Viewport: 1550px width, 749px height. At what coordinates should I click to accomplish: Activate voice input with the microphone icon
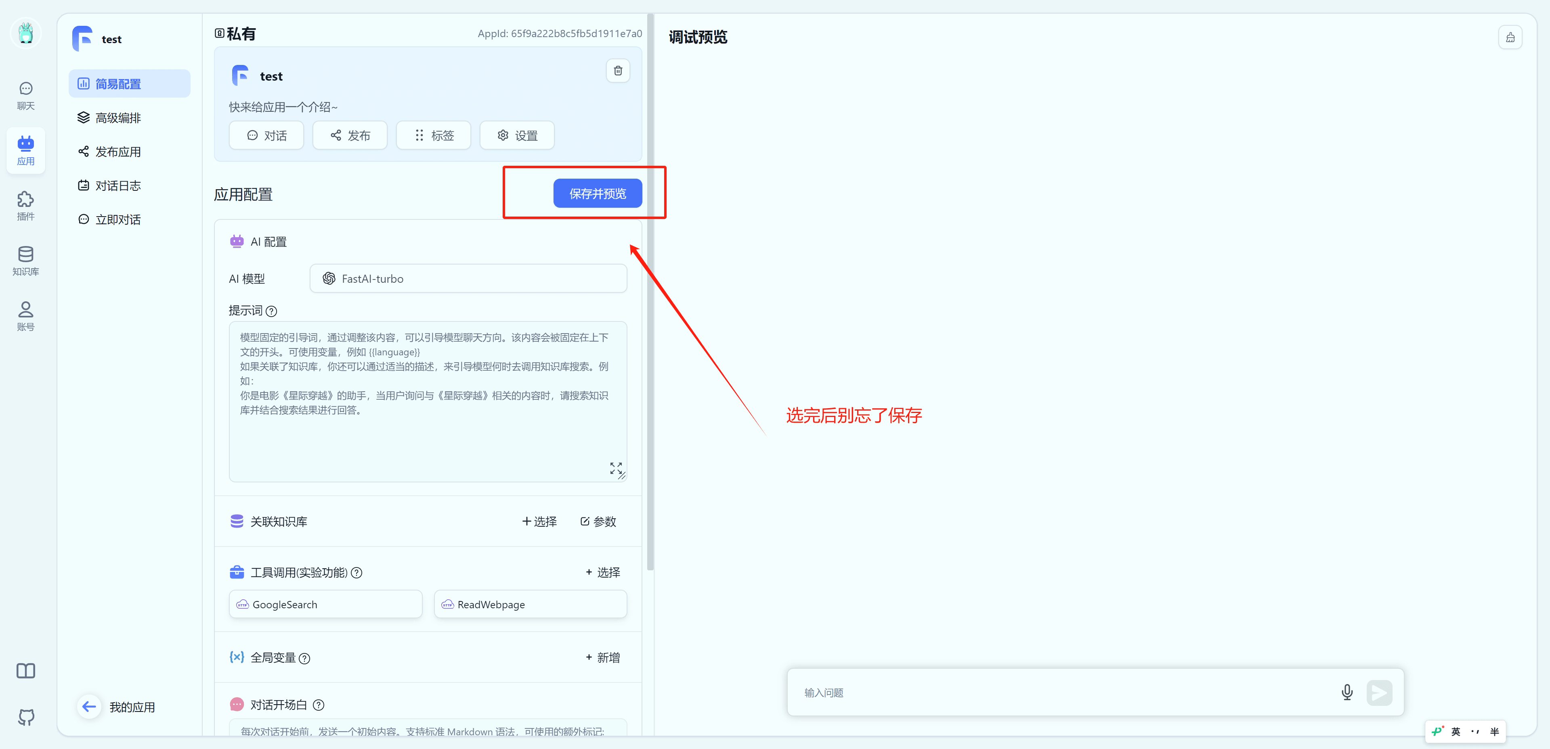pos(1347,693)
